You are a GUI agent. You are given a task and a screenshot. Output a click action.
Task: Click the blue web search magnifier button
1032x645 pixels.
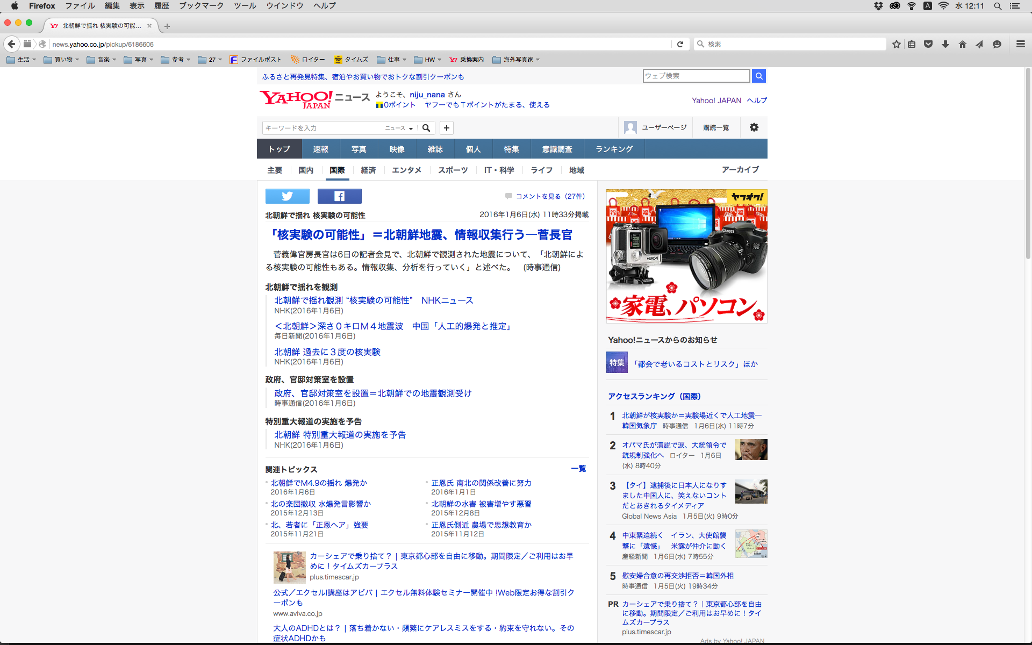coord(758,76)
